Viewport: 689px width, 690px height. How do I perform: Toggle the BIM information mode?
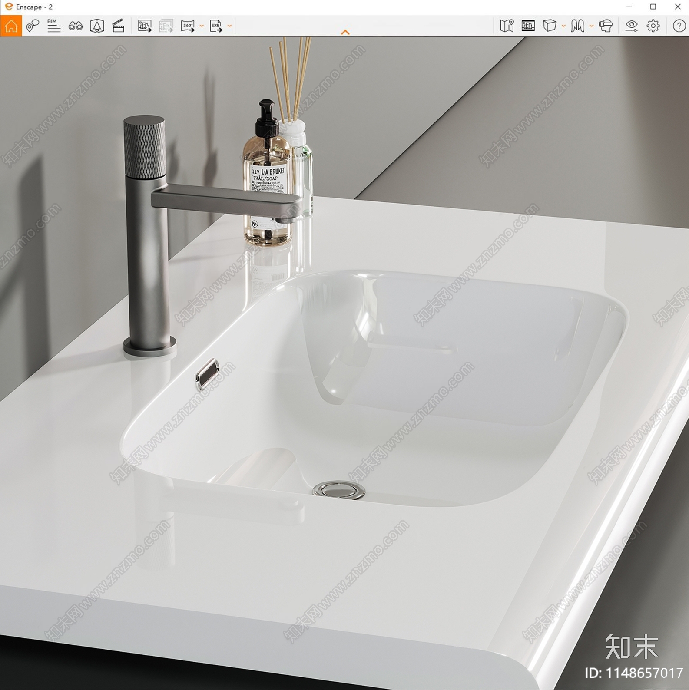point(54,26)
